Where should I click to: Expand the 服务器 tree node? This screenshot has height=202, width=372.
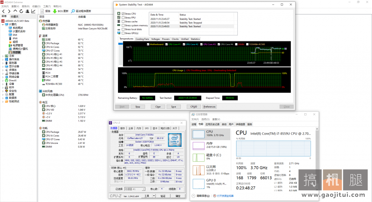[3, 63]
